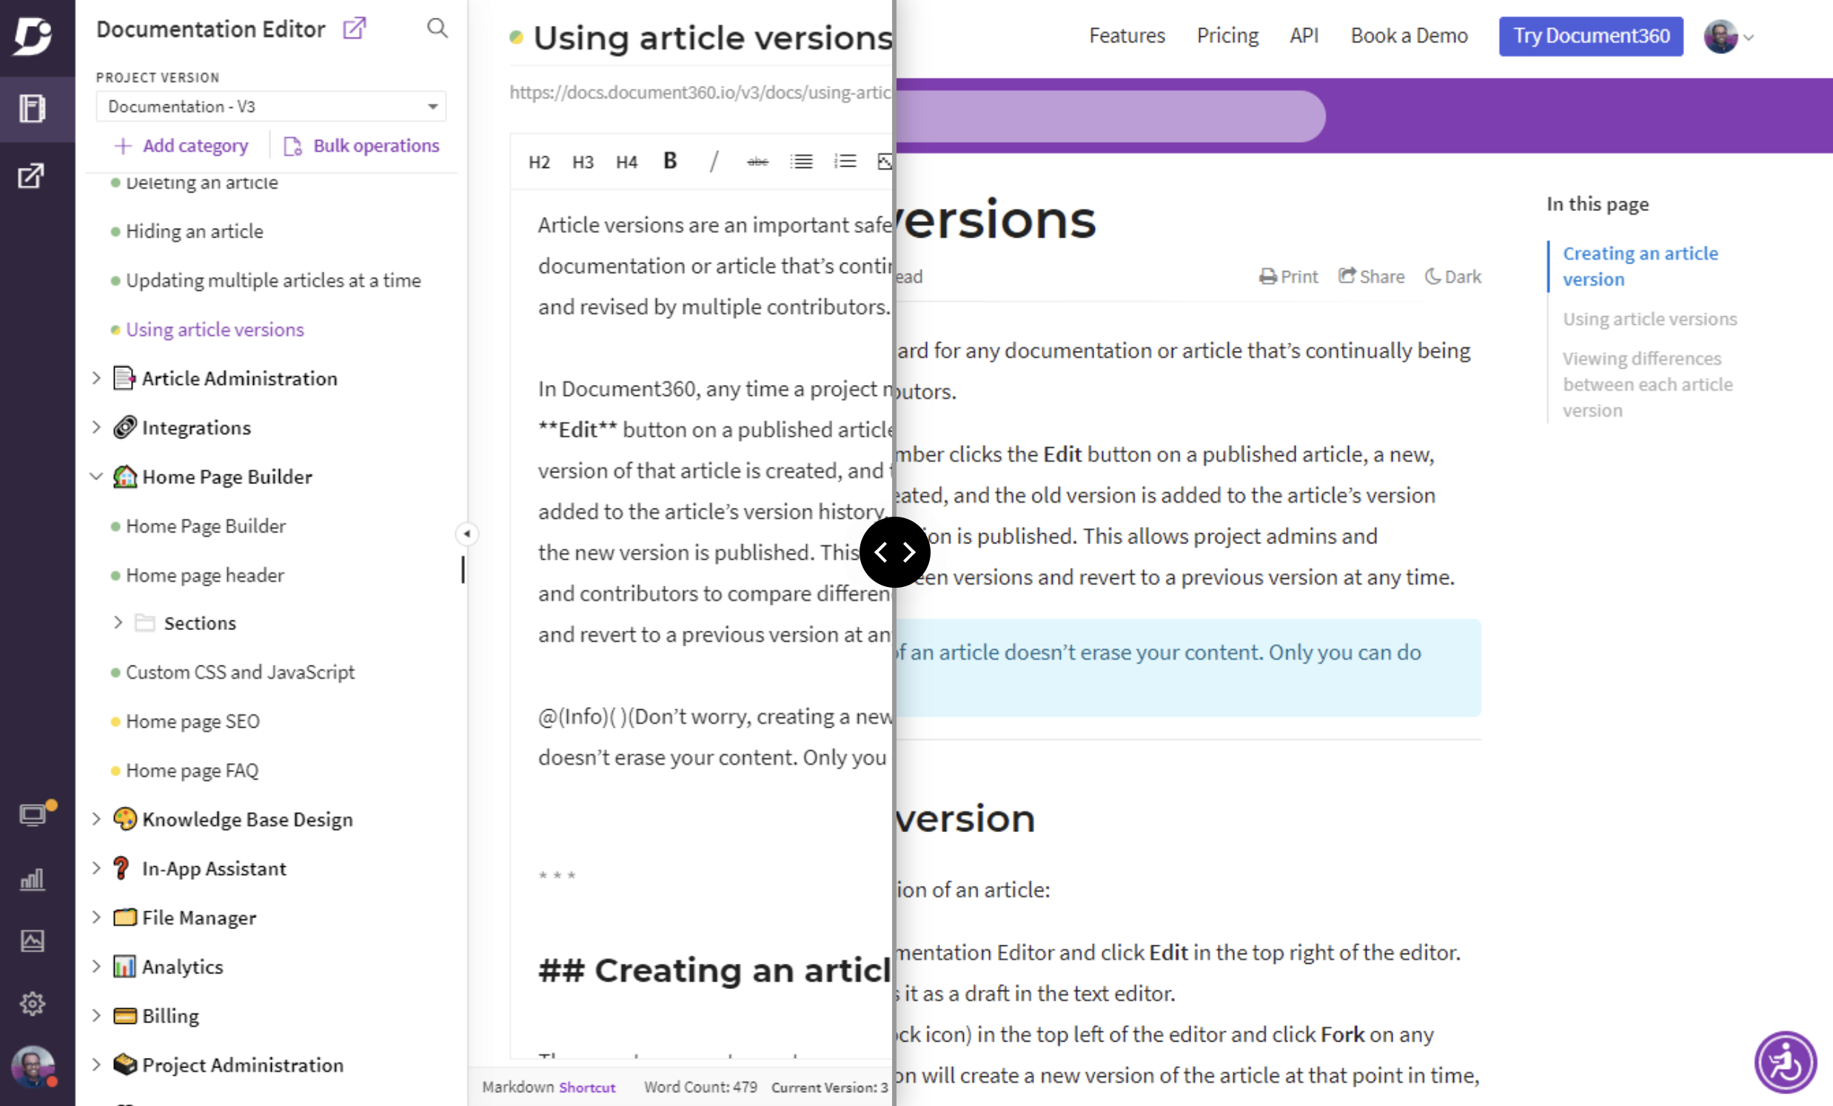Click the purple search bar in site header
The height and width of the screenshot is (1106, 1833).
[1110, 116]
